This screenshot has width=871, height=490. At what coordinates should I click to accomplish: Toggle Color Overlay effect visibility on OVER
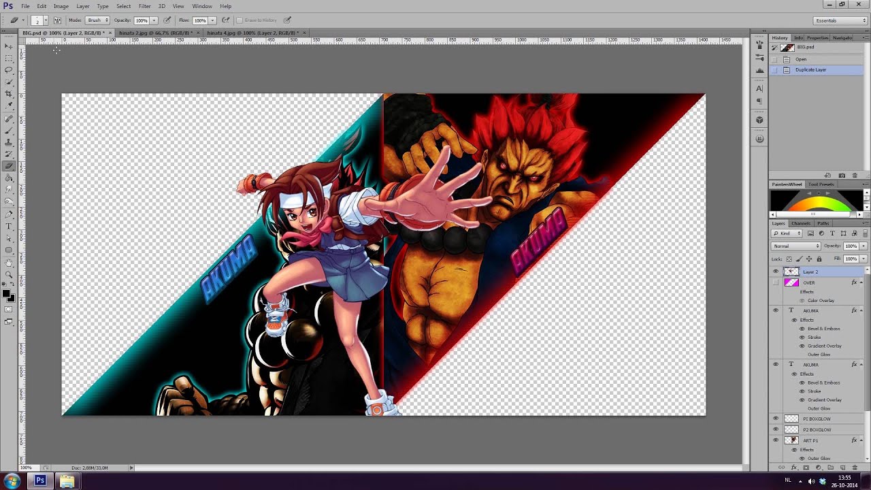coord(802,300)
